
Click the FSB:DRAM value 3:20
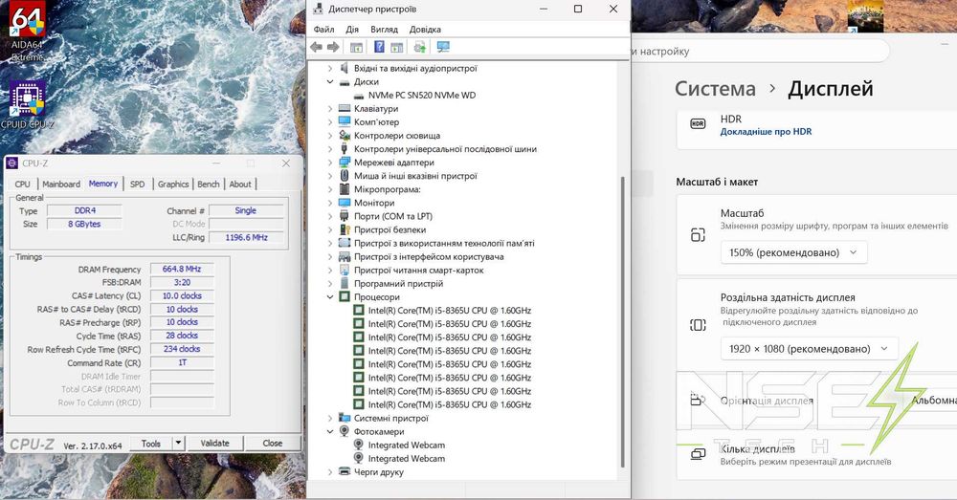(x=182, y=282)
